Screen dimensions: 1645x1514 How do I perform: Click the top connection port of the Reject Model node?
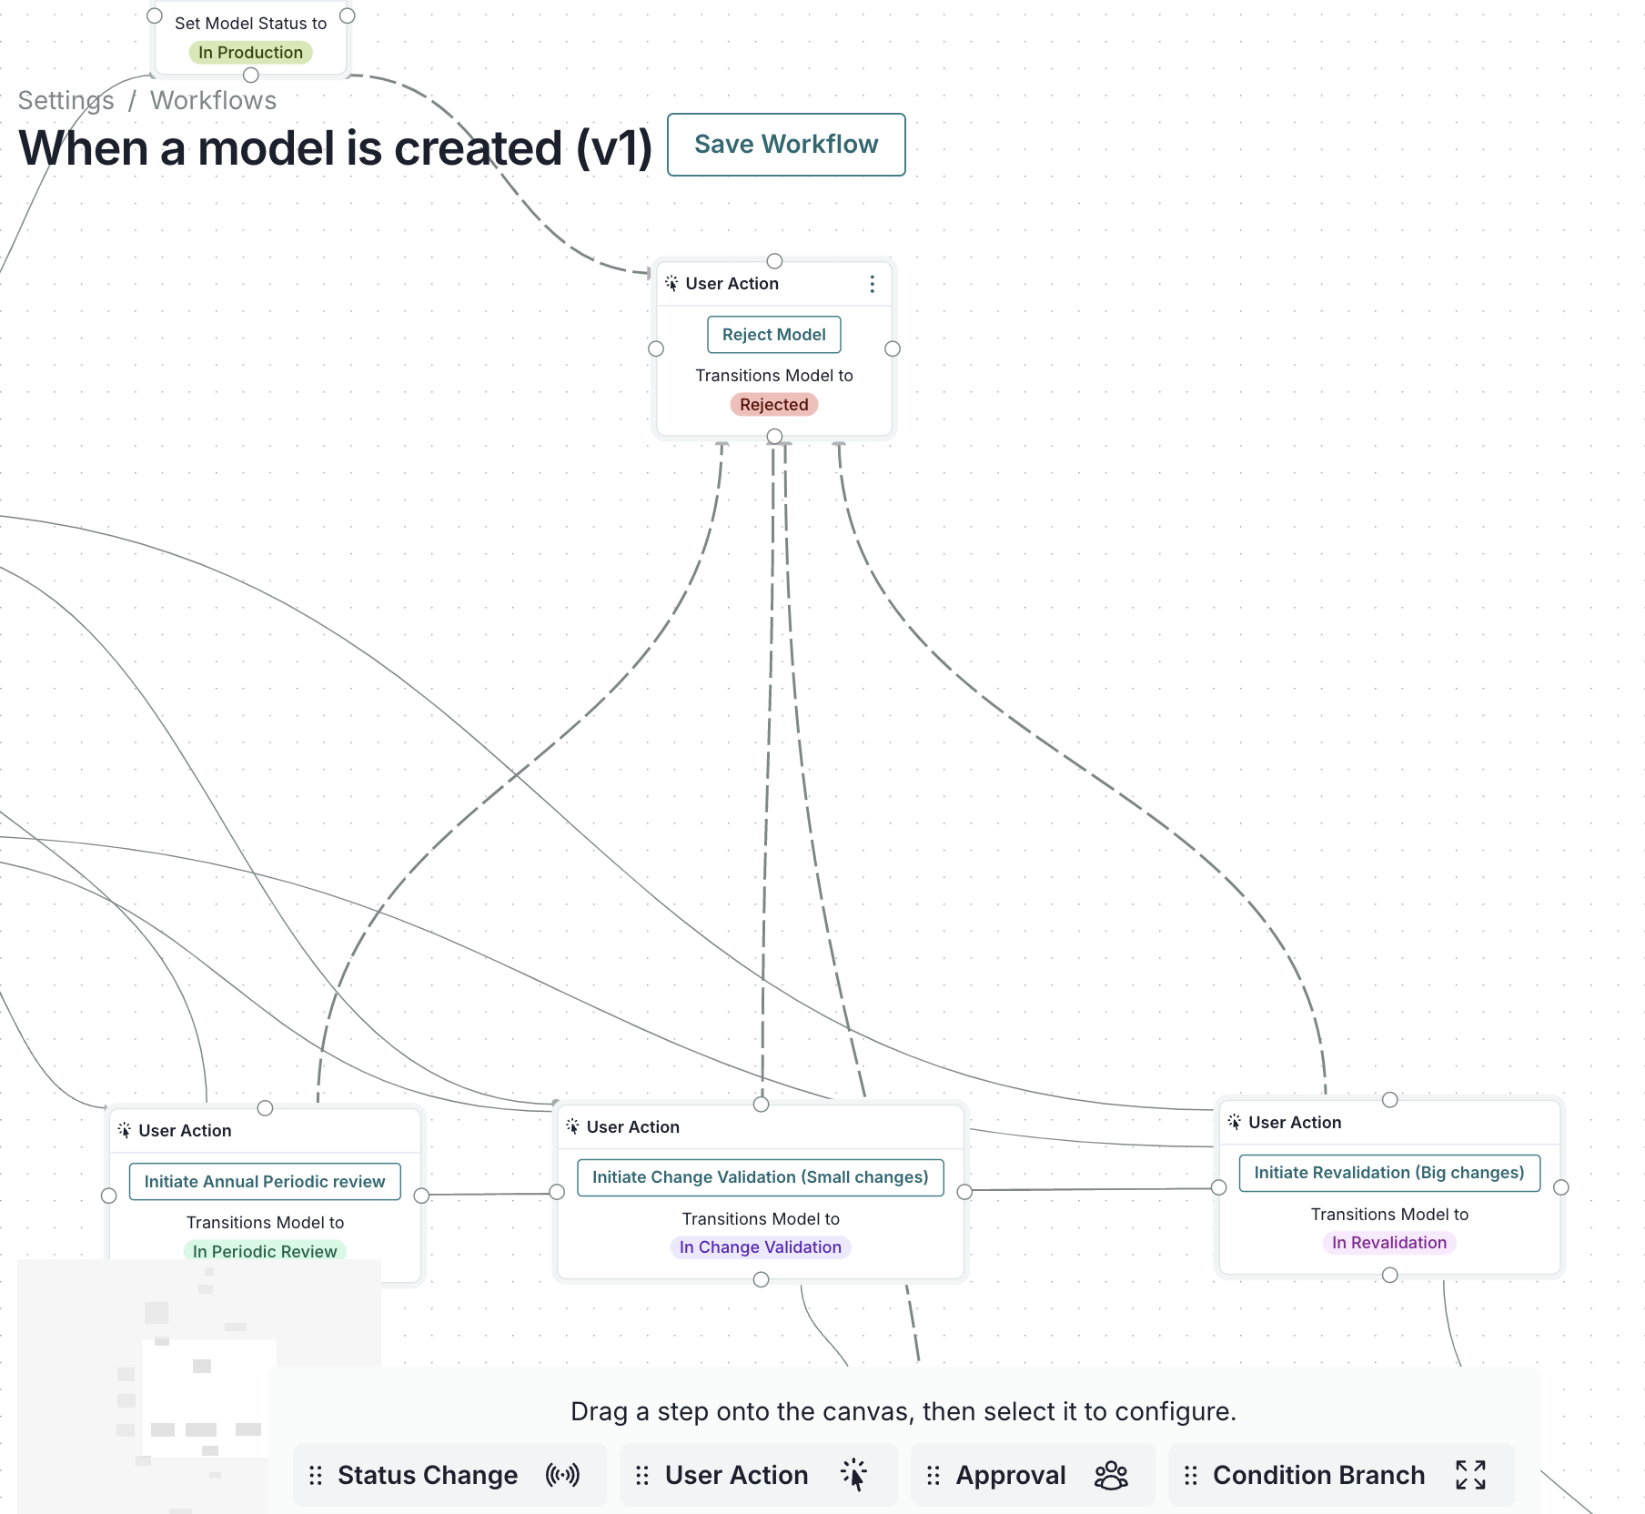tap(774, 261)
